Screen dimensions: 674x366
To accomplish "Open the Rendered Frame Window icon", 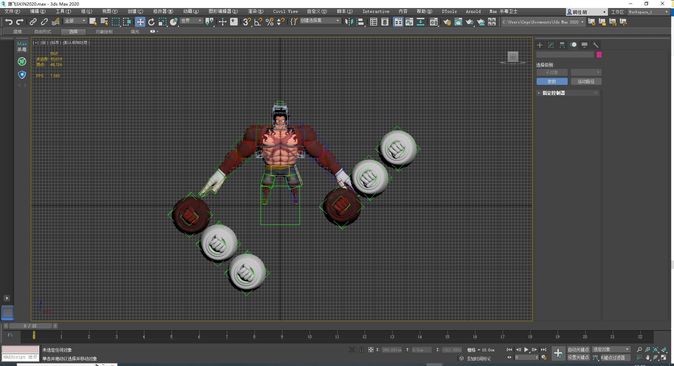I will [x=458, y=22].
